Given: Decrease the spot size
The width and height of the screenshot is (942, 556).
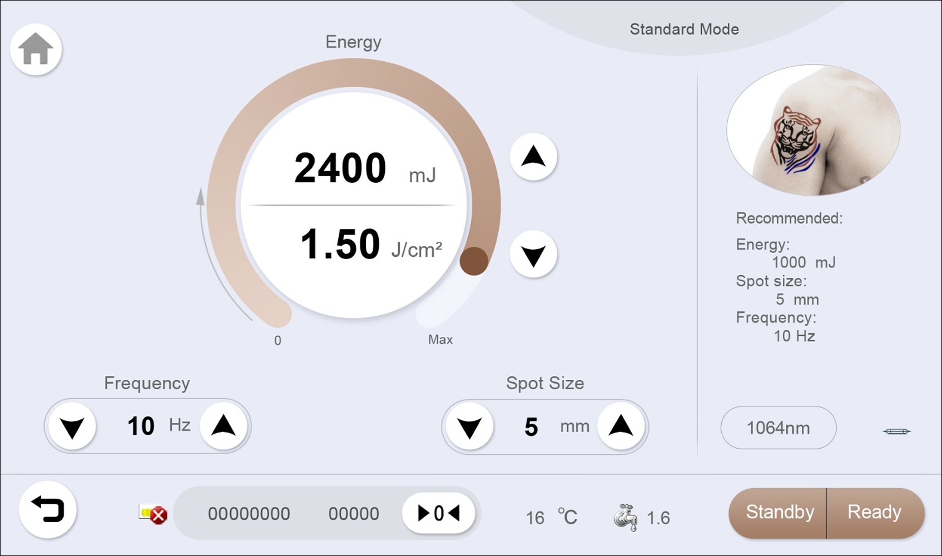Looking at the screenshot, I should [470, 427].
